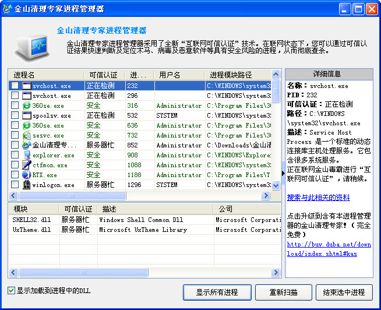Check the box for explorer.exe
This screenshot has width=381, height=310.
click(15, 155)
